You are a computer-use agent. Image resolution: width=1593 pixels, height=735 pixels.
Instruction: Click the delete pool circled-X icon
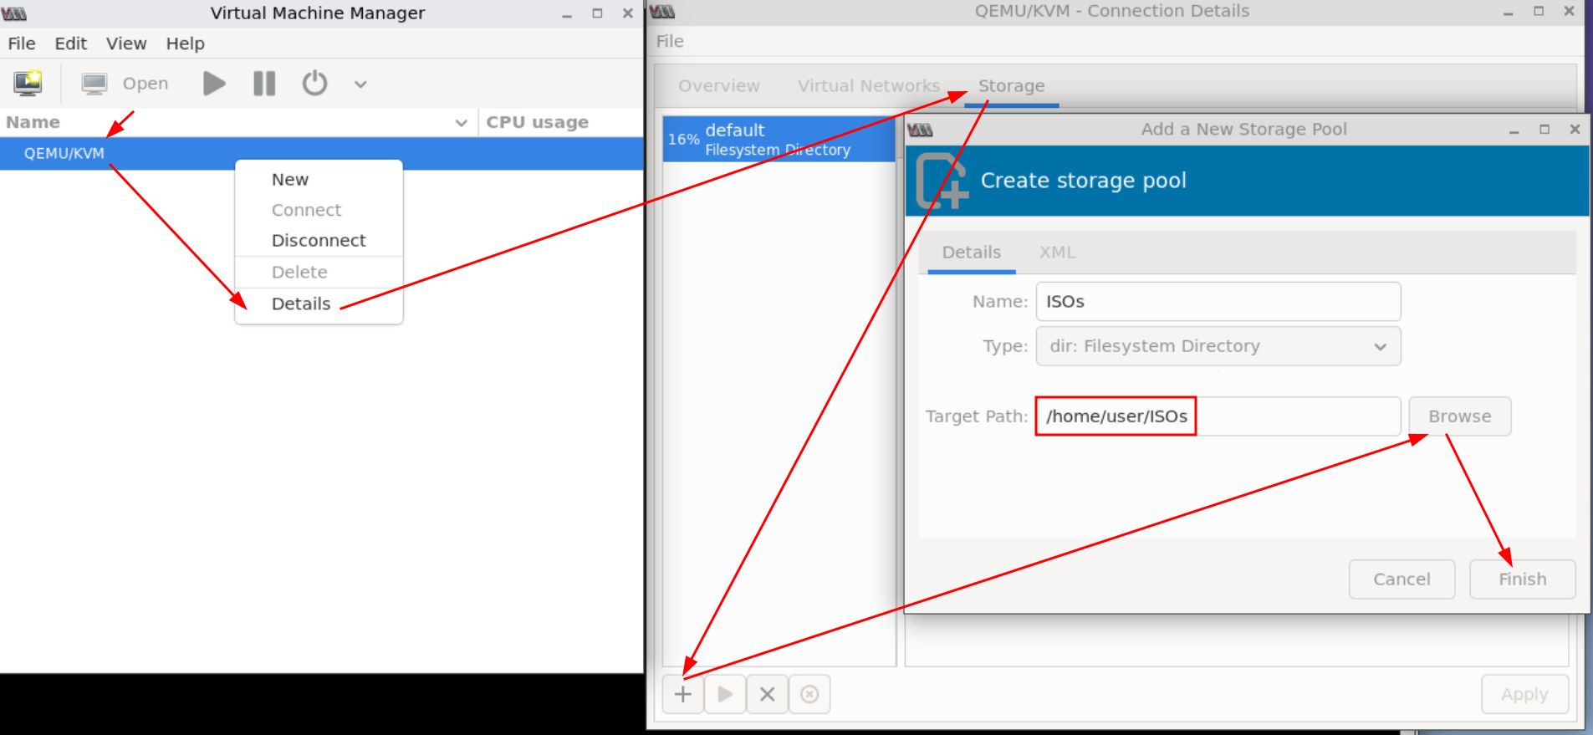(809, 694)
